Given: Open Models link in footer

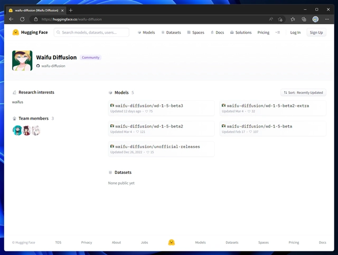Looking at the screenshot, I should (200, 242).
